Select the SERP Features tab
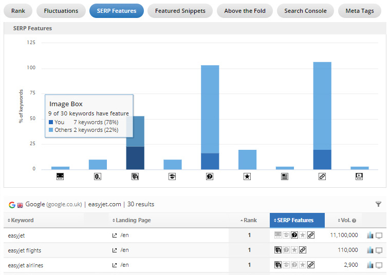The height and width of the screenshot is (275, 389). click(117, 11)
